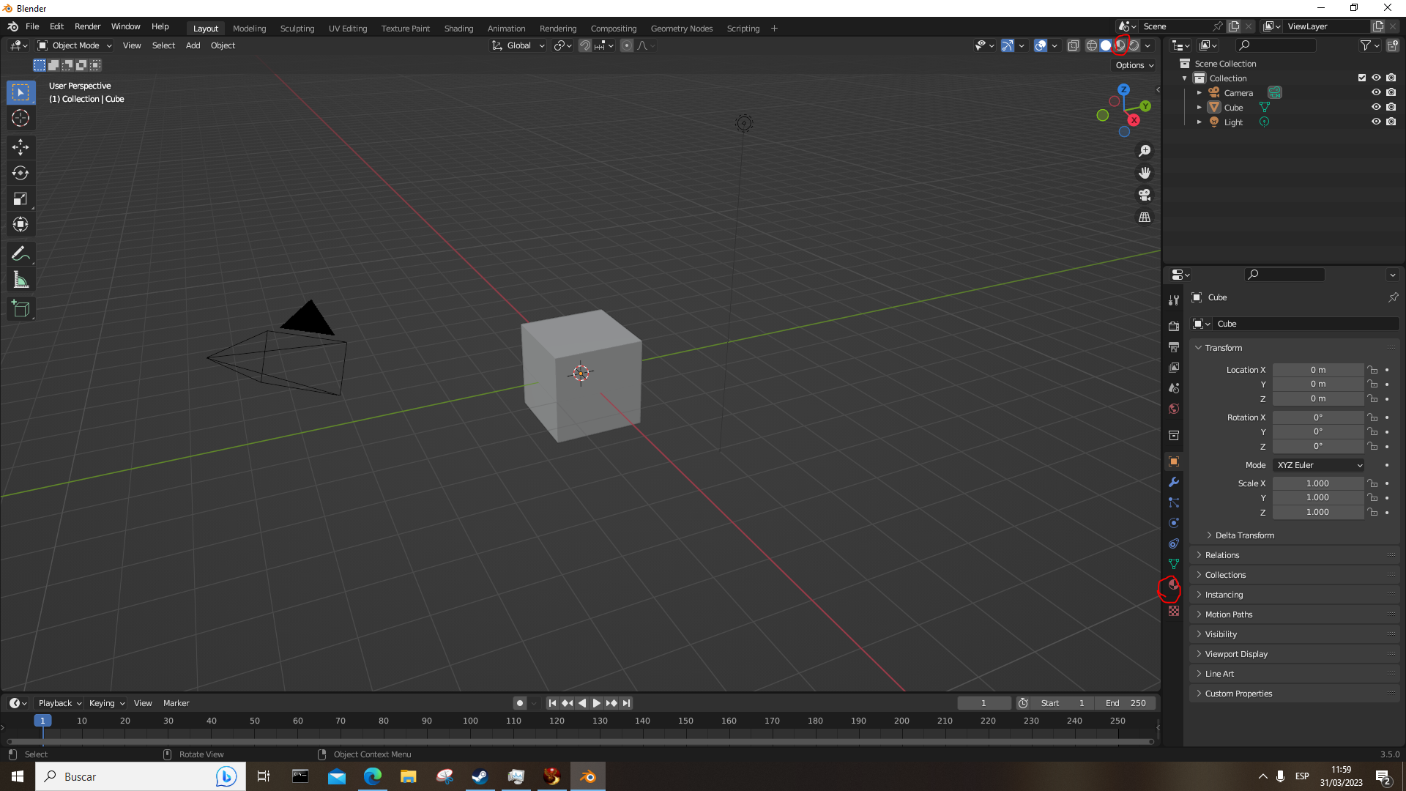
Task: Activate the Annotate pencil tool
Action: tap(21, 254)
